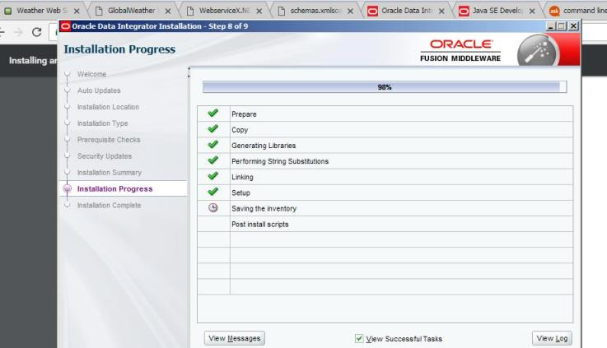Select the Auto Updates step
Image resolution: width=607 pixels, height=348 pixels.
(x=99, y=90)
